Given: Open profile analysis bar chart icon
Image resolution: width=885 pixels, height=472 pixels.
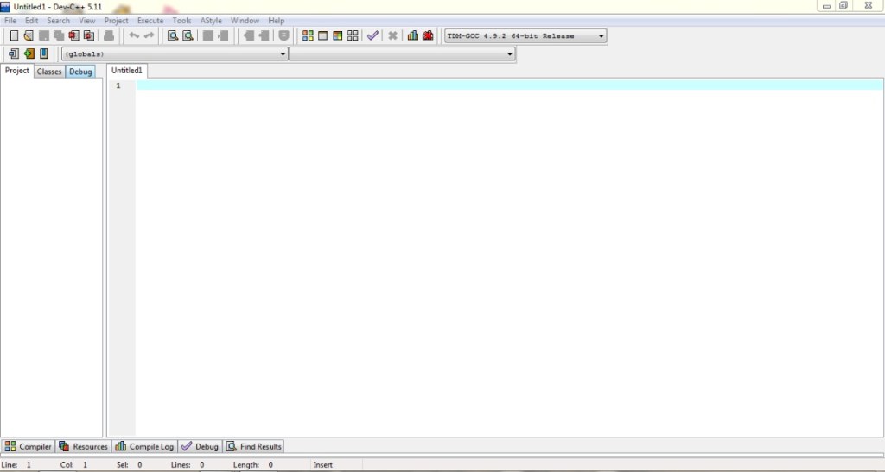Looking at the screenshot, I should 413,36.
